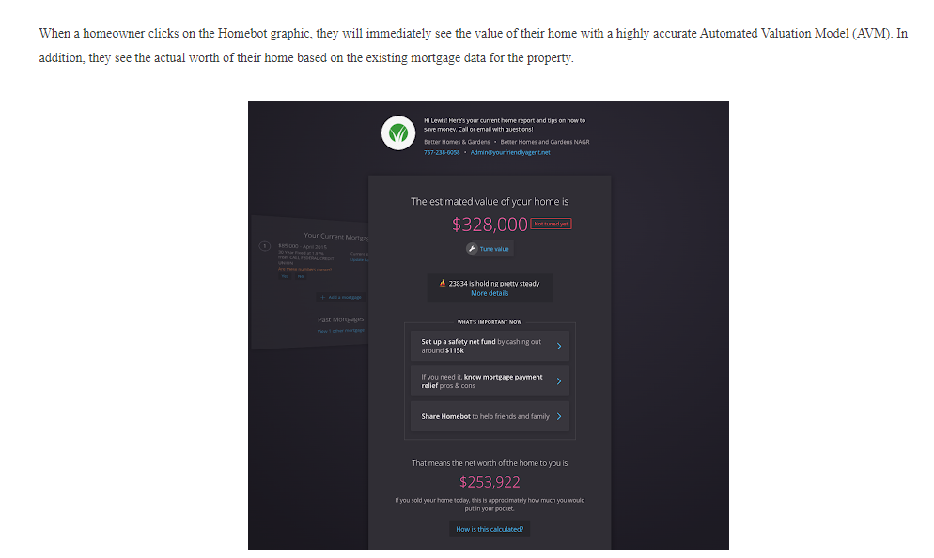Open the safety net fund chevron
This screenshot has width=934, height=558.
point(559,346)
